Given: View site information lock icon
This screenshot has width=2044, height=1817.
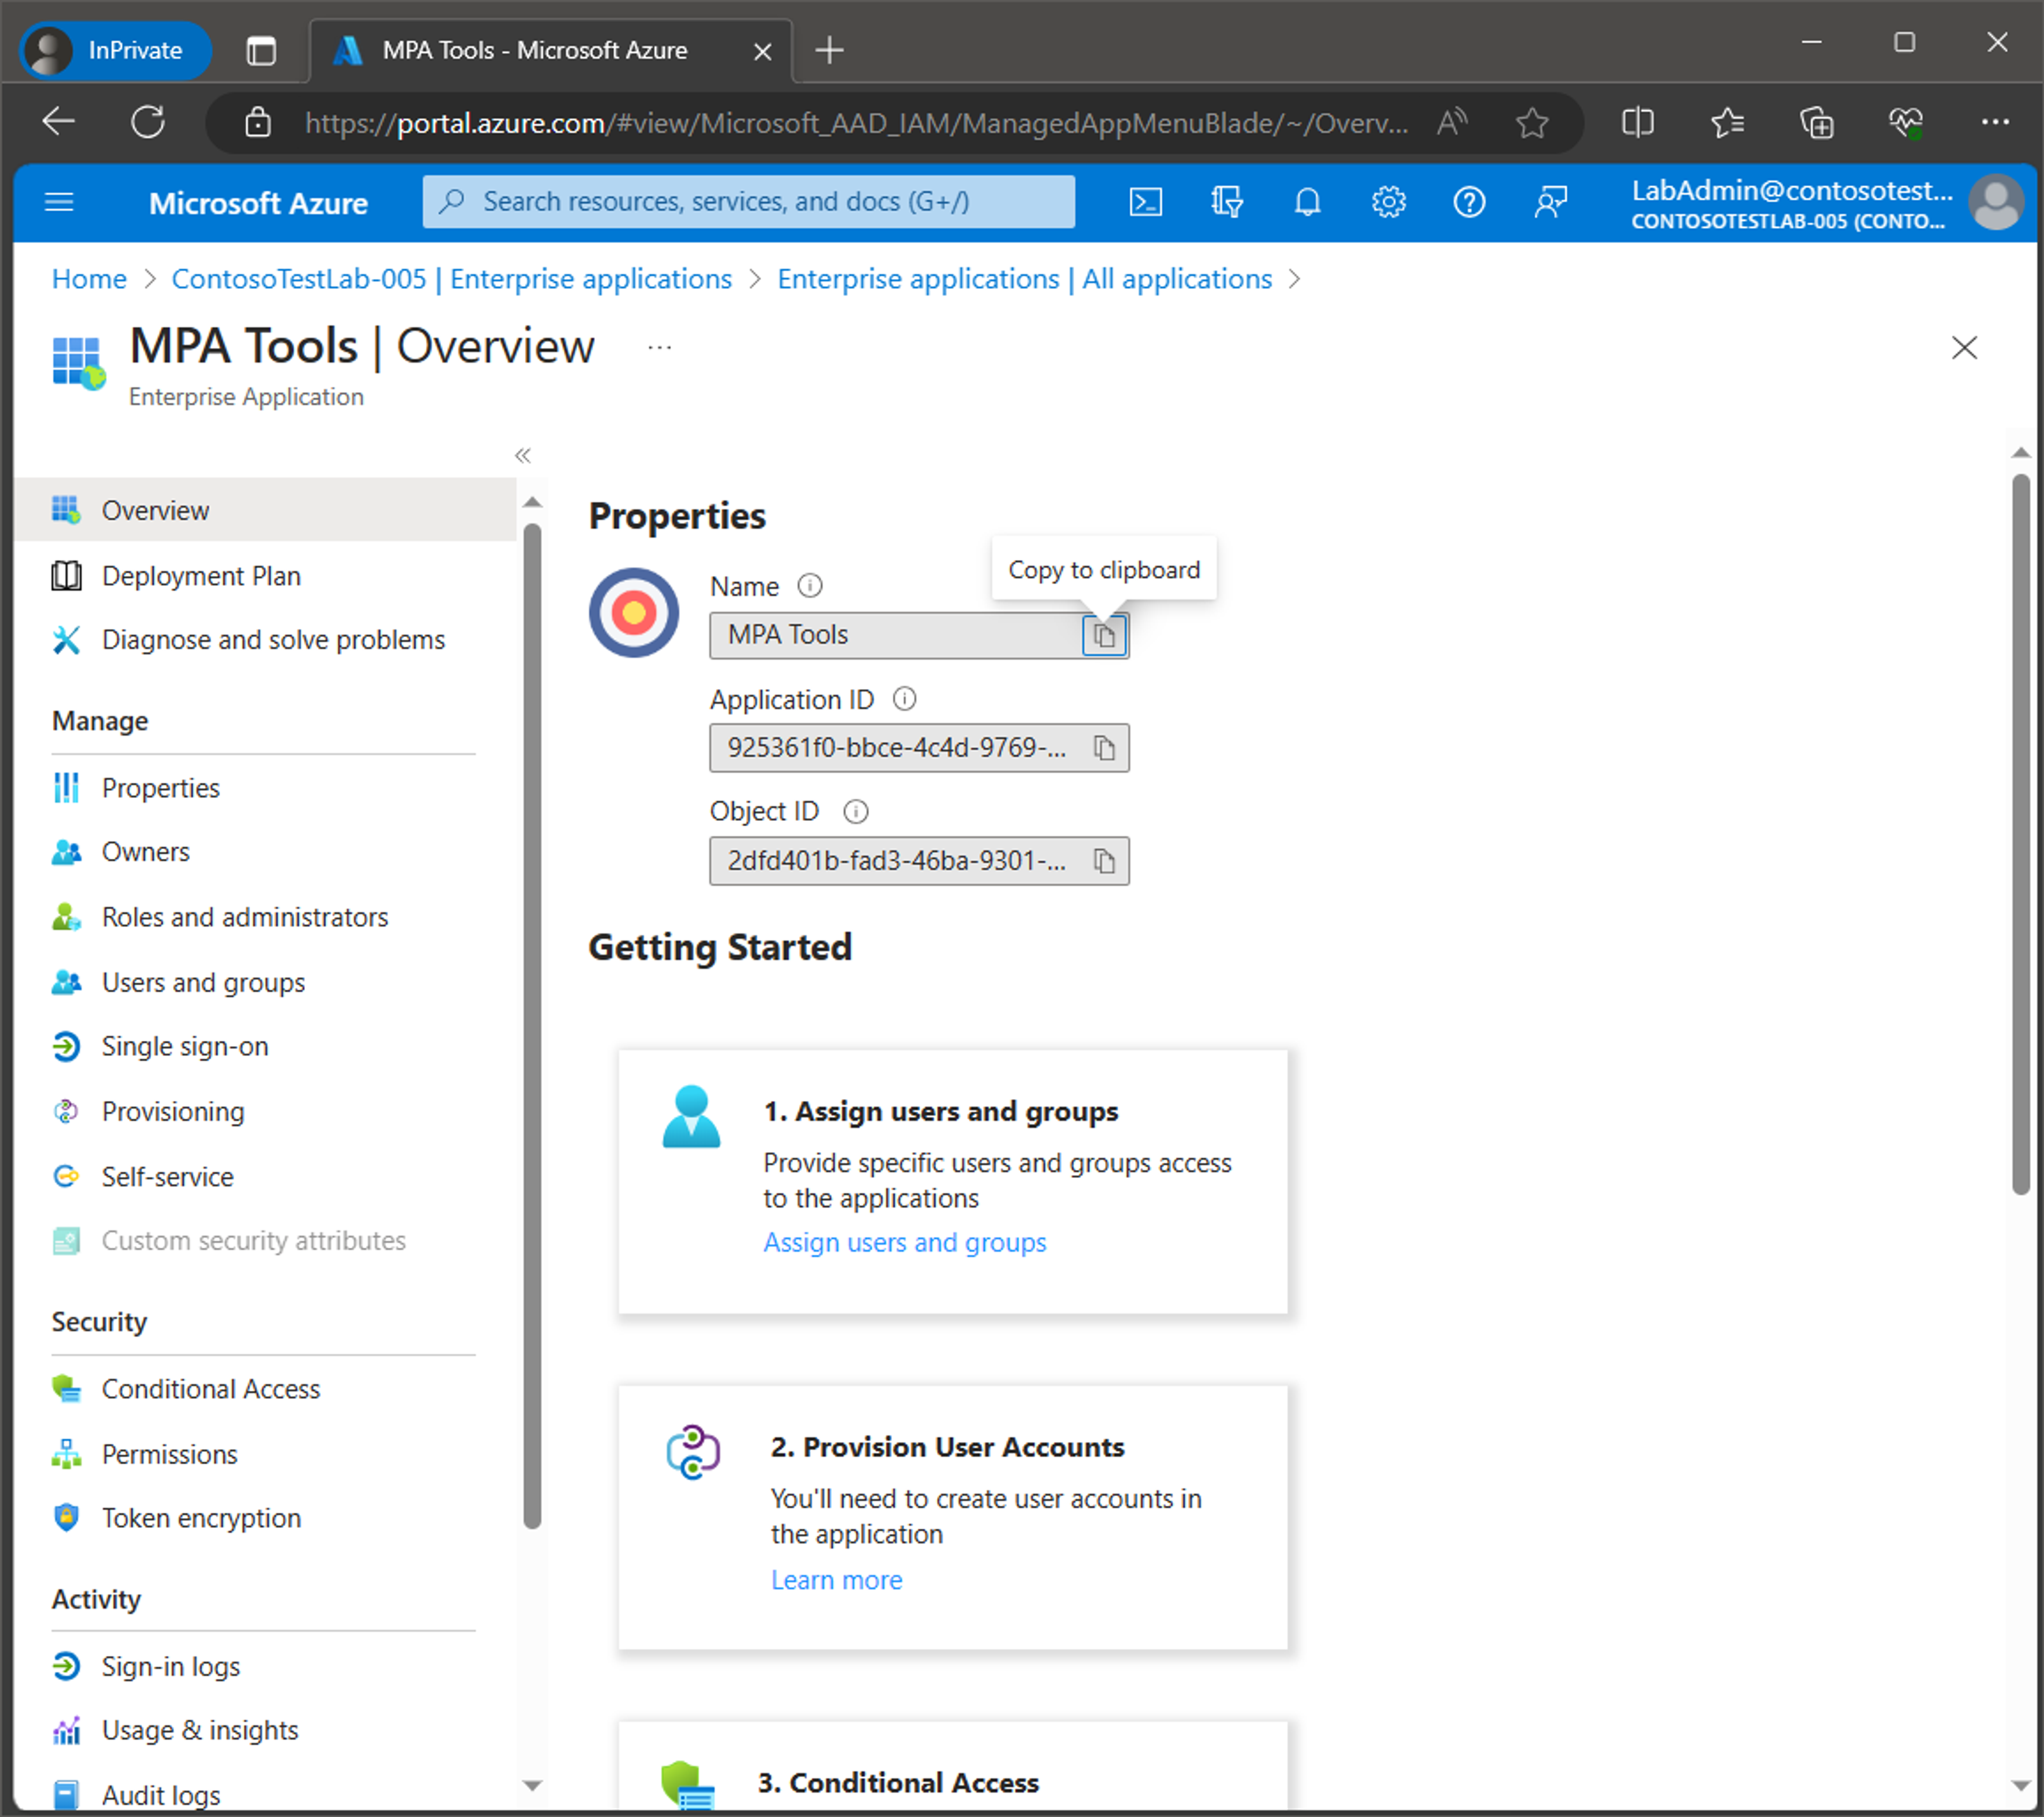Looking at the screenshot, I should coord(258,123).
